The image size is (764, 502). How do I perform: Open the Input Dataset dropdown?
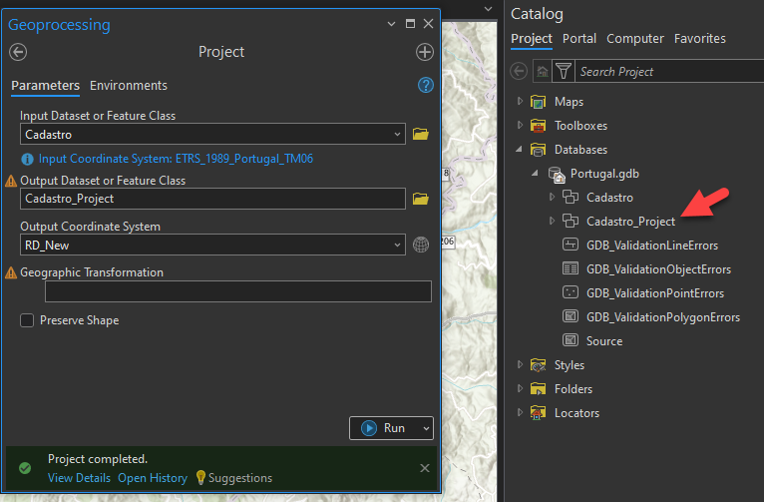398,134
